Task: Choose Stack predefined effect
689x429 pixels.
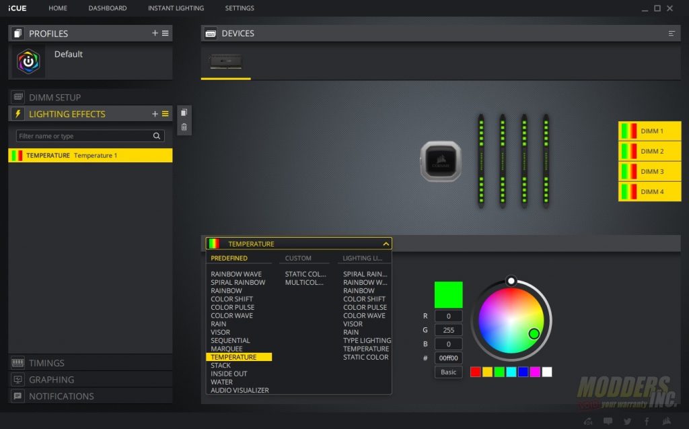Action: 221,366
